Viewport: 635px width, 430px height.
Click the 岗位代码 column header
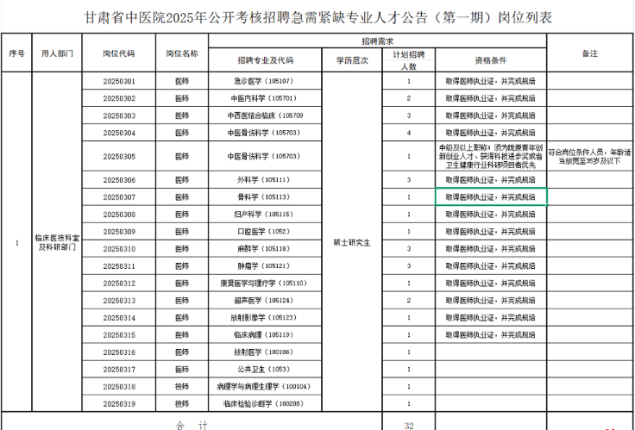118,53
